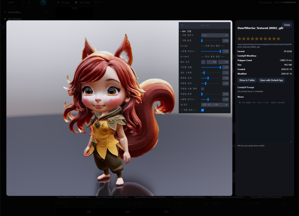Image resolution: width=299 pixels, height=216 pixels.
Task: Adjust the 주광원 회전 slider
Action: (x=211, y=94)
